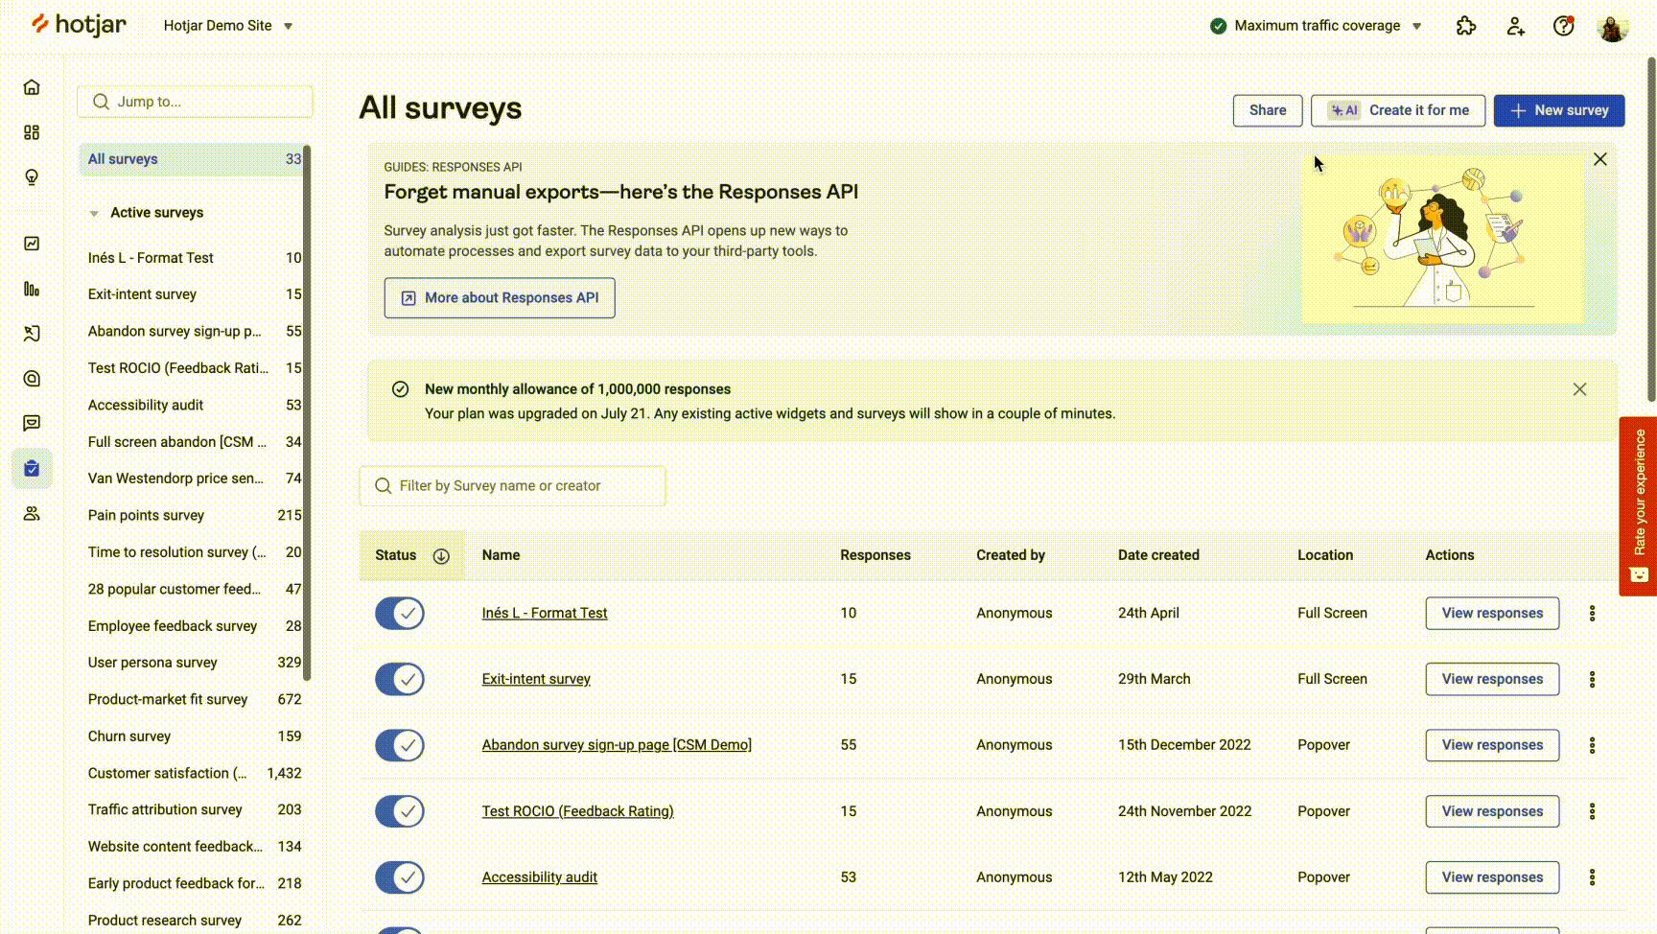View responses for Accessibility audit
1657x934 pixels.
pos(1492,877)
